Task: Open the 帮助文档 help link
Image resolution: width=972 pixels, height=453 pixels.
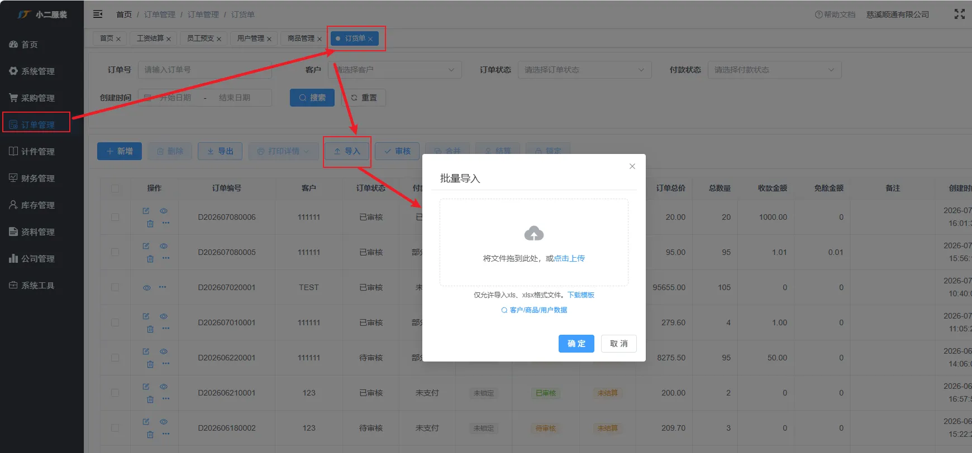Action: (x=835, y=15)
